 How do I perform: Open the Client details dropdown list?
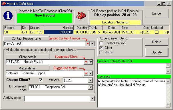tap(90, 62)
